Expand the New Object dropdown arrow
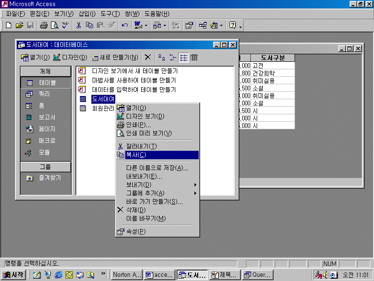 pos(221,25)
